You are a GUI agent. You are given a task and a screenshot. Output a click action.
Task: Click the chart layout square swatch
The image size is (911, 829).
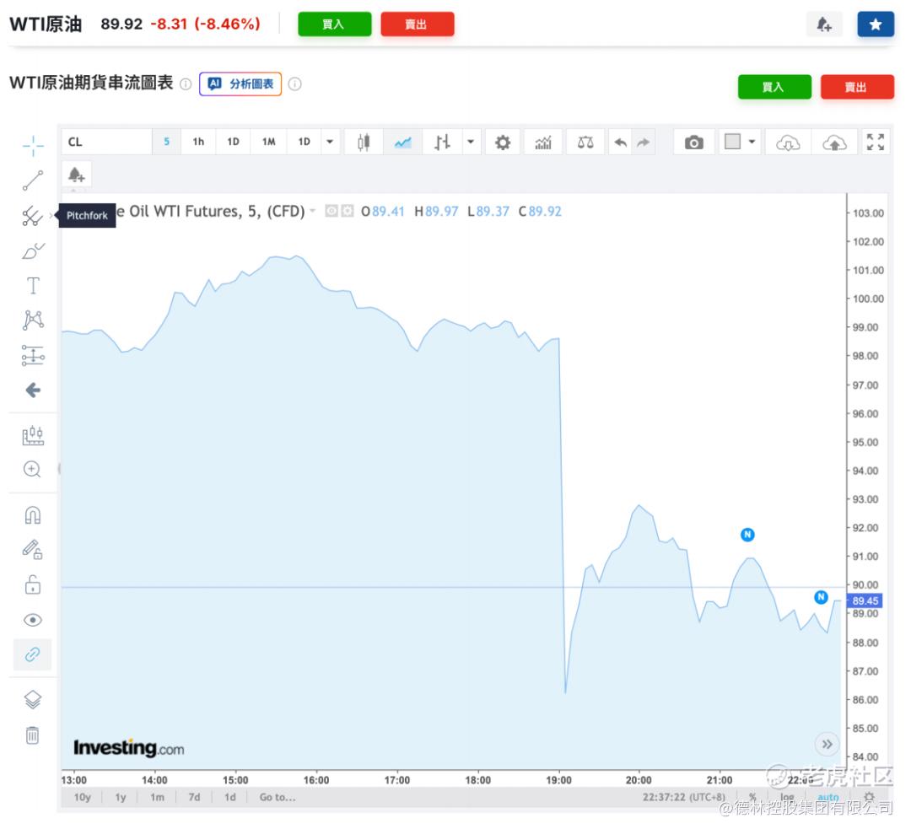(733, 141)
